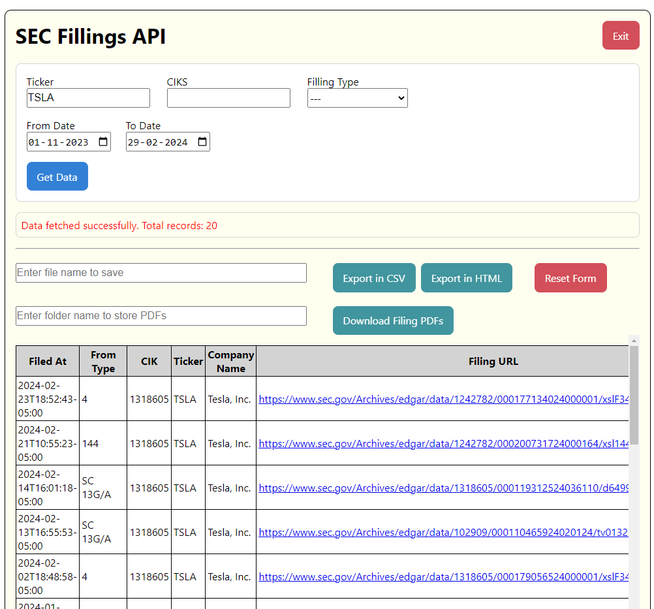The width and height of the screenshot is (654, 609).
Task: Open filing URL for 2024-02-23 Form 4 row
Action: tap(443, 399)
